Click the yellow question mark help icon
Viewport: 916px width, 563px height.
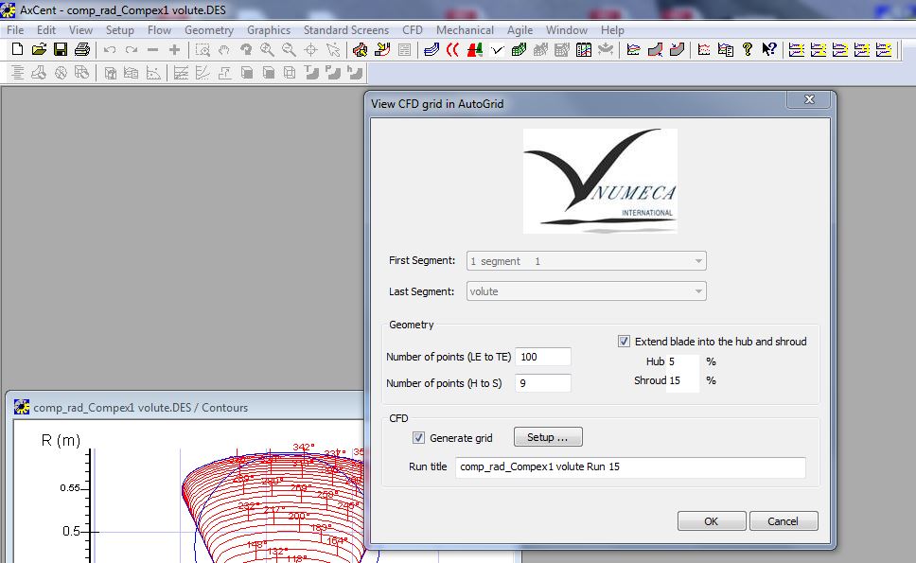pyautogui.click(x=748, y=50)
